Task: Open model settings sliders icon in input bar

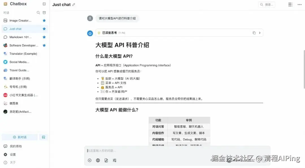Action: (114, 160)
